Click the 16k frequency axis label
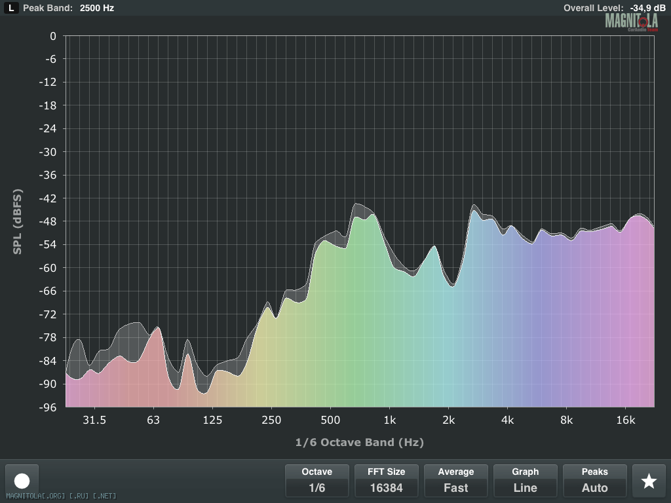671x503 pixels. tap(626, 420)
